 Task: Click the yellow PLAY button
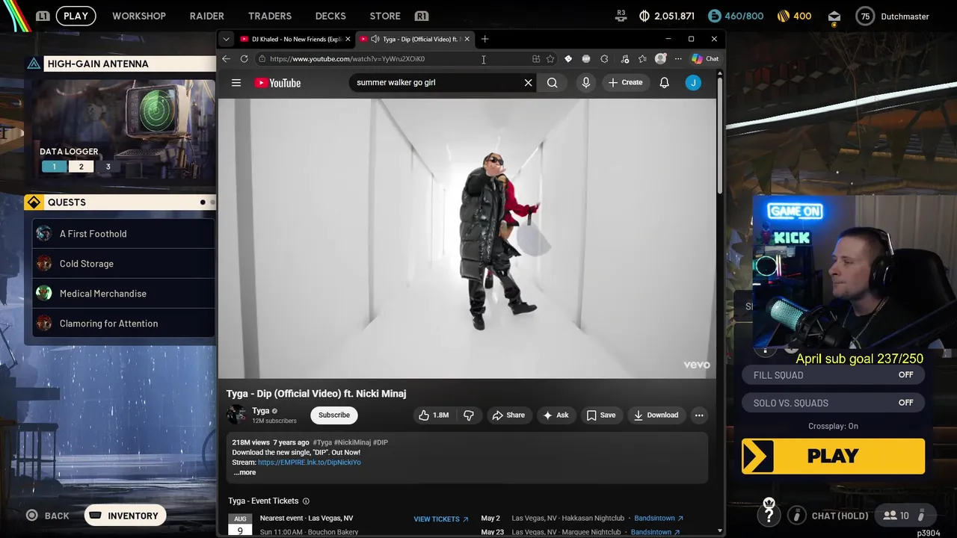coord(833,456)
